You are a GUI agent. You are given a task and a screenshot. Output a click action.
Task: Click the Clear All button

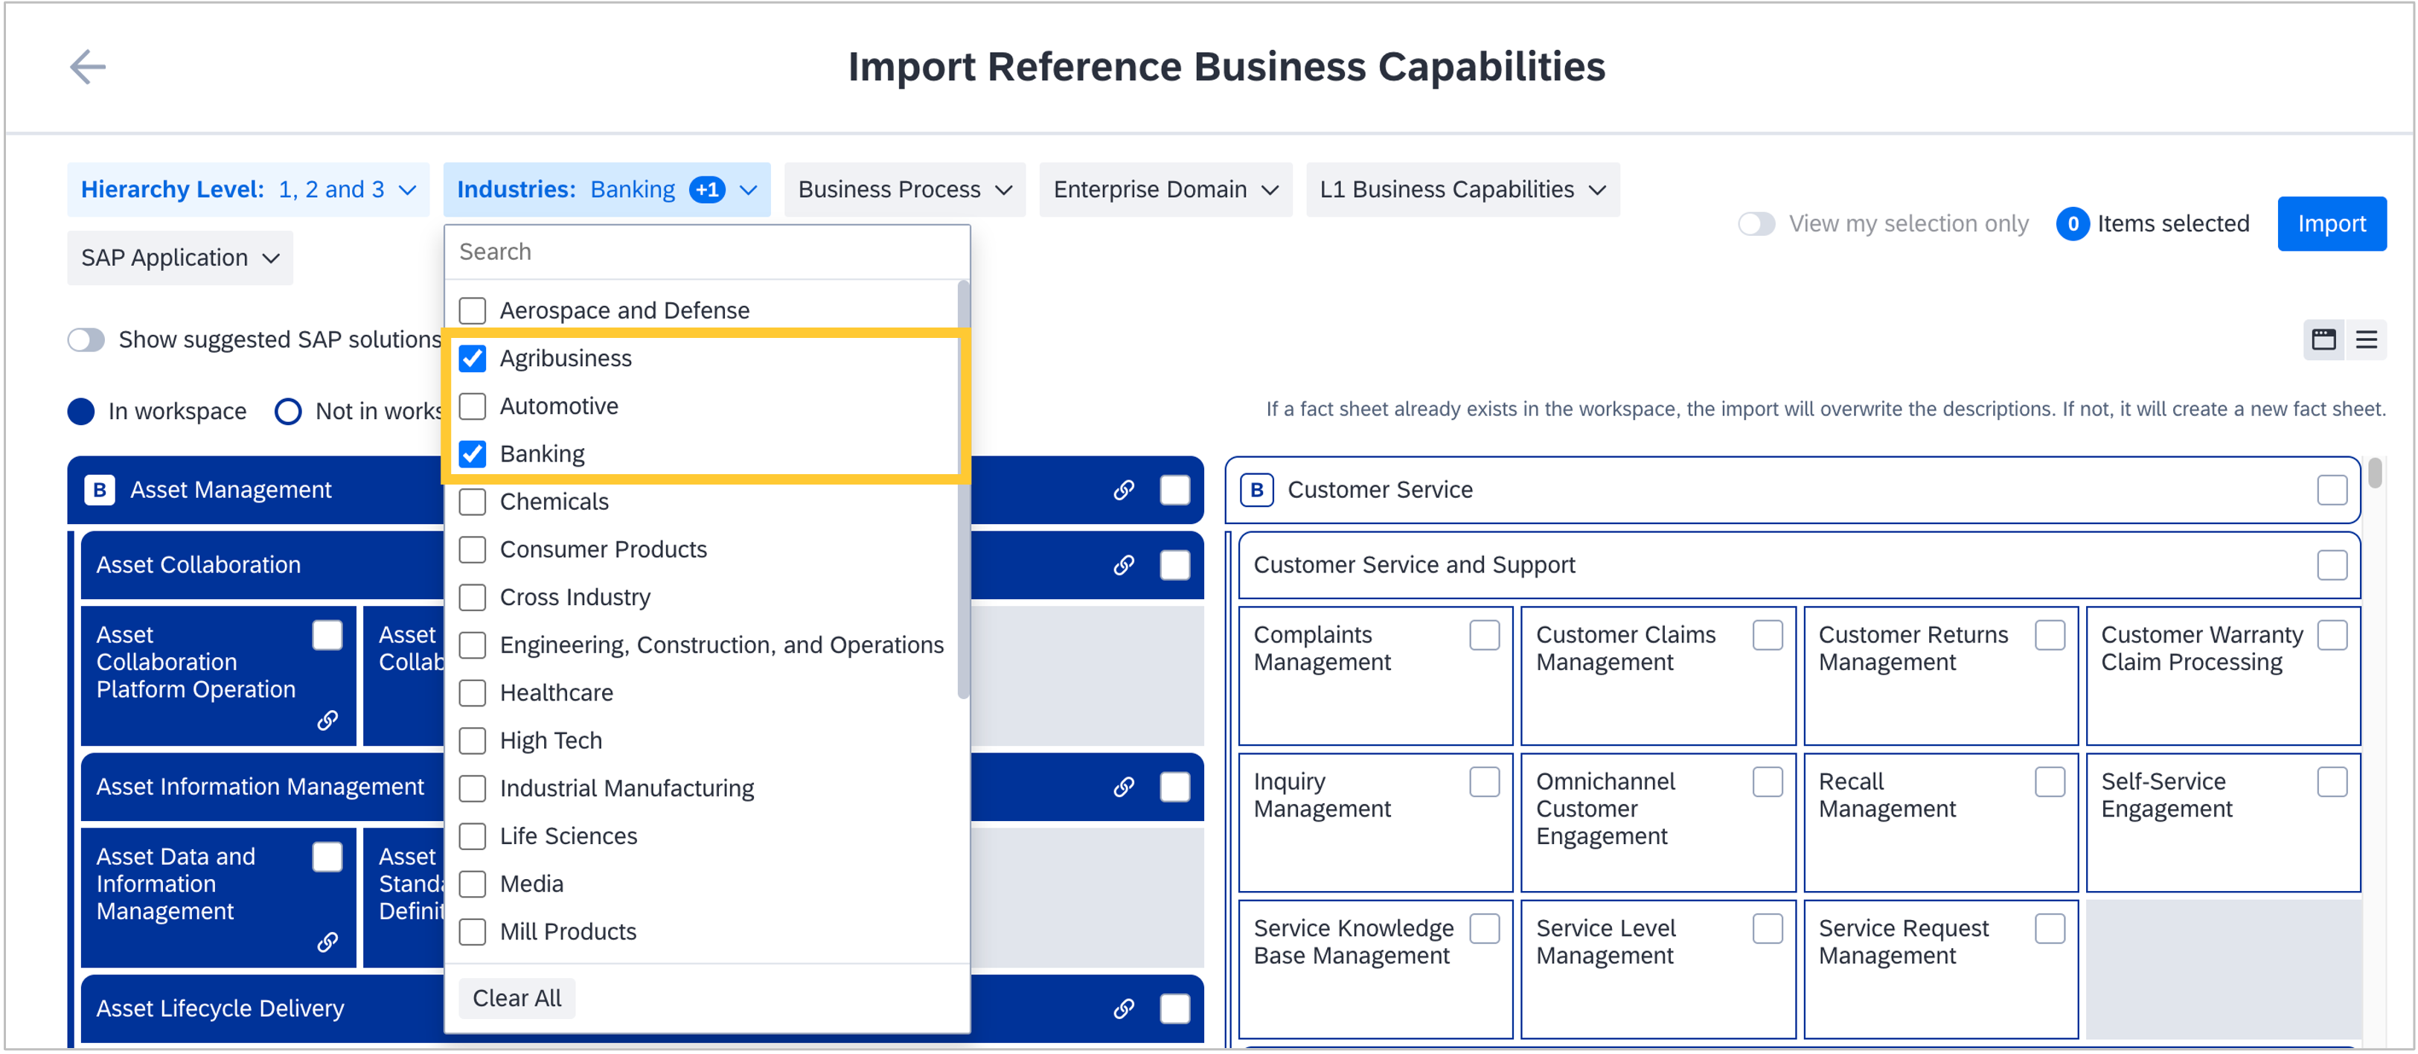click(x=516, y=997)
